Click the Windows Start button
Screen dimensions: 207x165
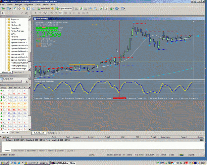4,163
